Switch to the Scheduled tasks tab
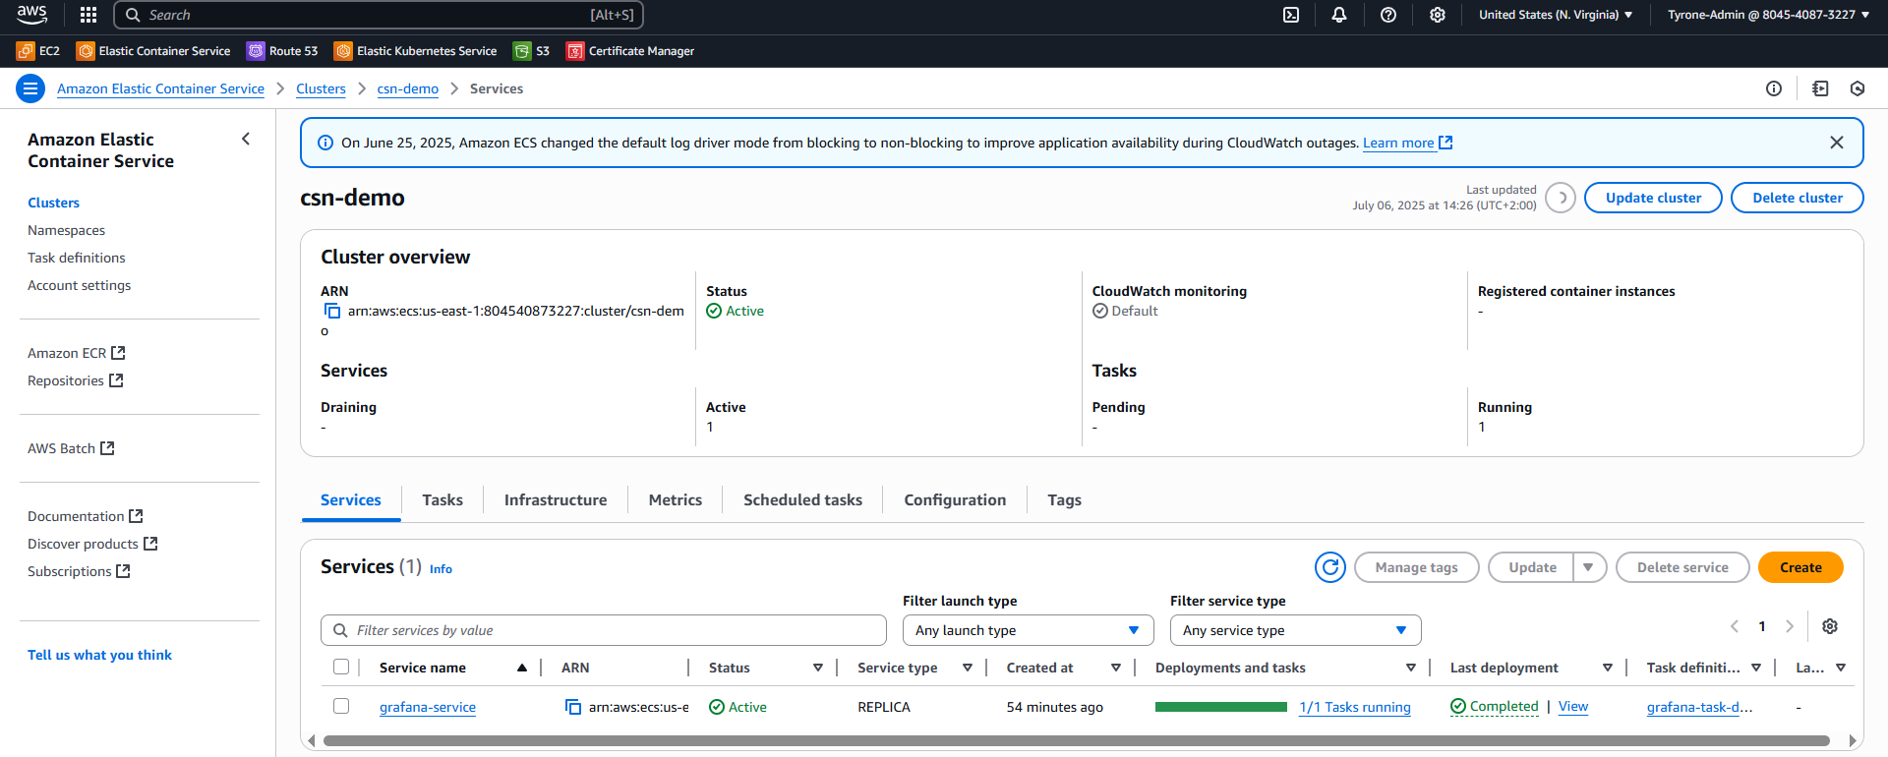 point(802,499)
